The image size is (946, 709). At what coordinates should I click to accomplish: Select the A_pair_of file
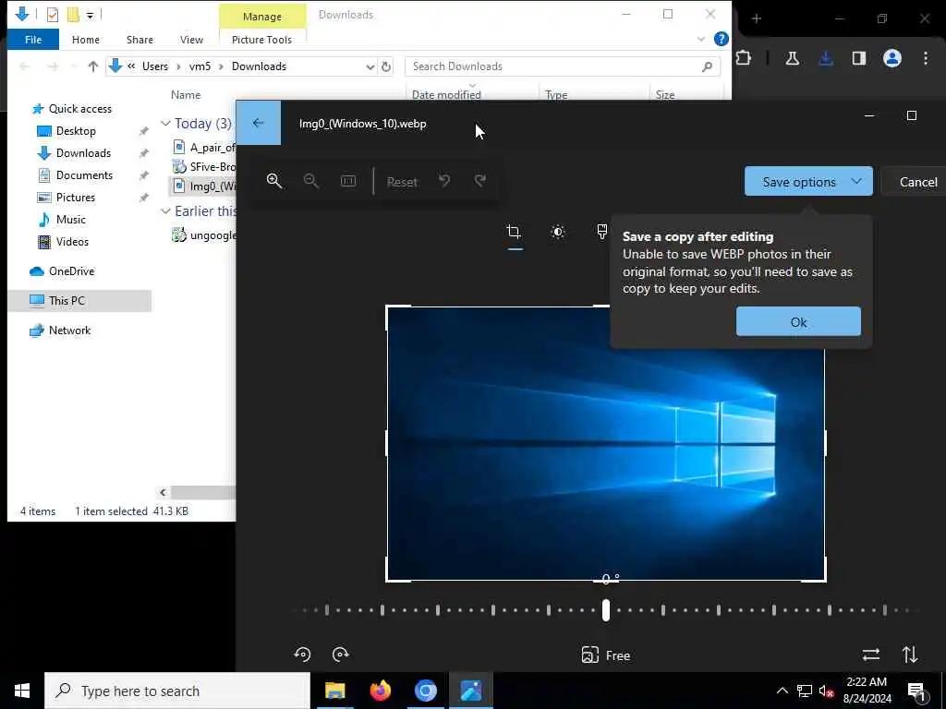pyautogui.click(x=204, y=147)
